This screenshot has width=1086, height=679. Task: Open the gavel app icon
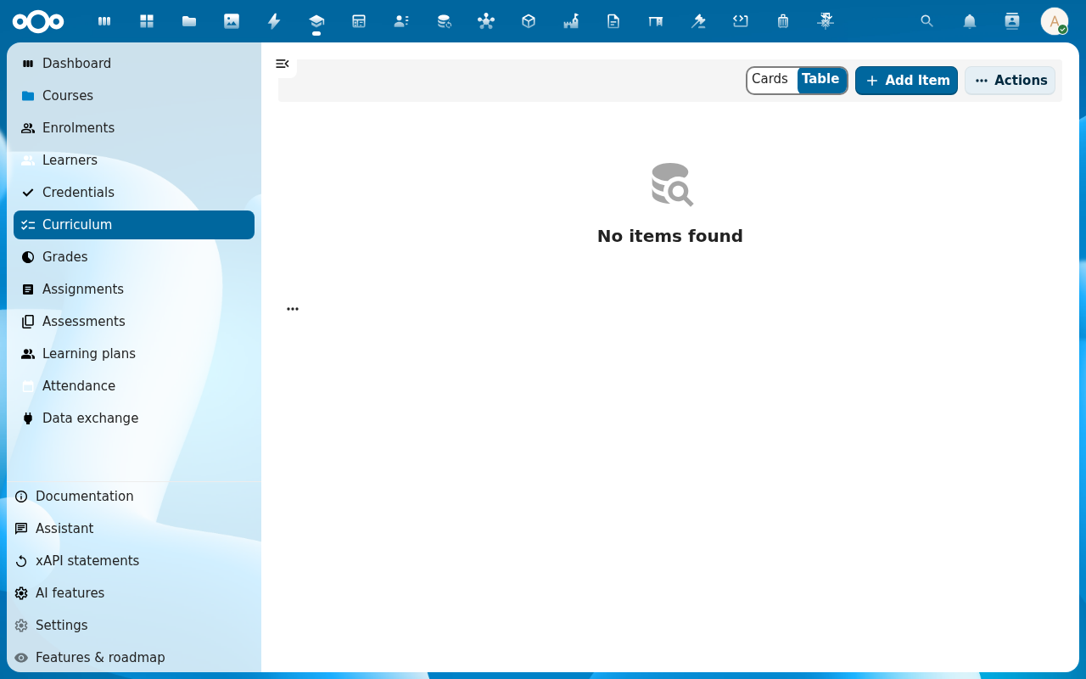tap(698, 21)
